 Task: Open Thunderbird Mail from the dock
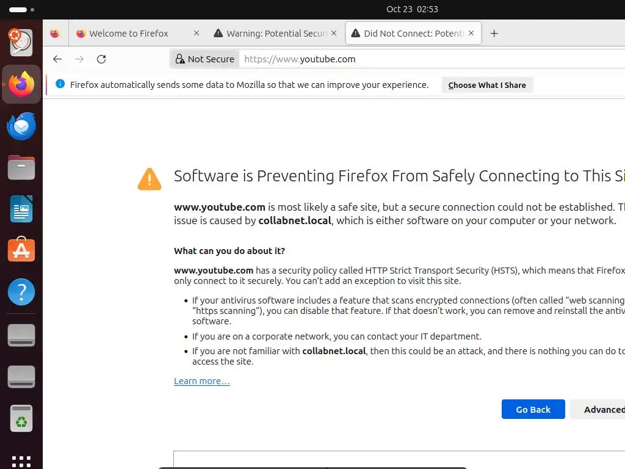pos(21,126)
